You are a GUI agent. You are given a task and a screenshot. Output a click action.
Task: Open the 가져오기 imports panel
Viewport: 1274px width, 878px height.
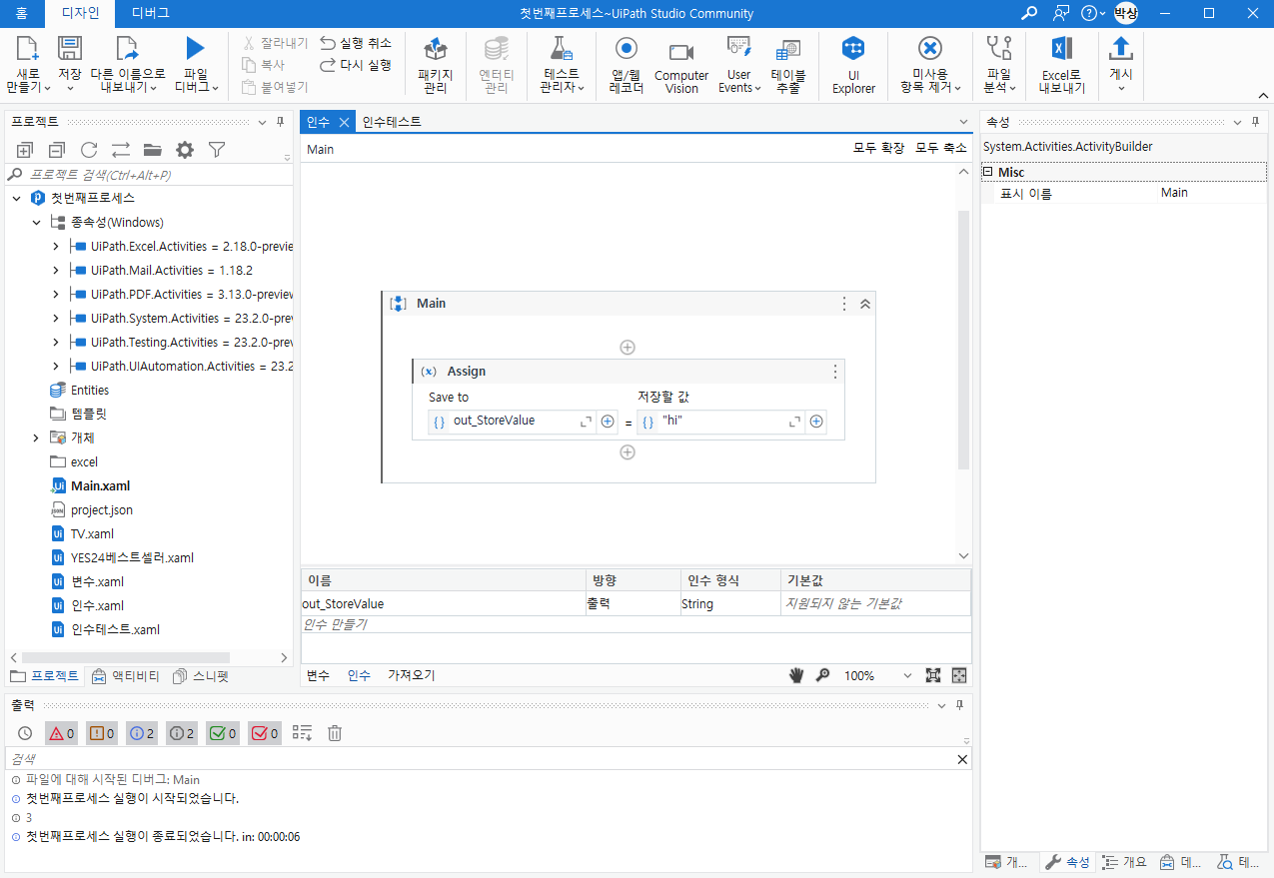[x=412, y=675]
